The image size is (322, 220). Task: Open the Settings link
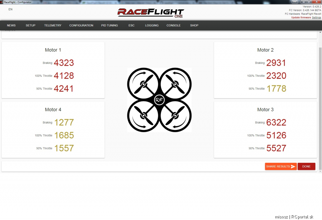(316, 18)
